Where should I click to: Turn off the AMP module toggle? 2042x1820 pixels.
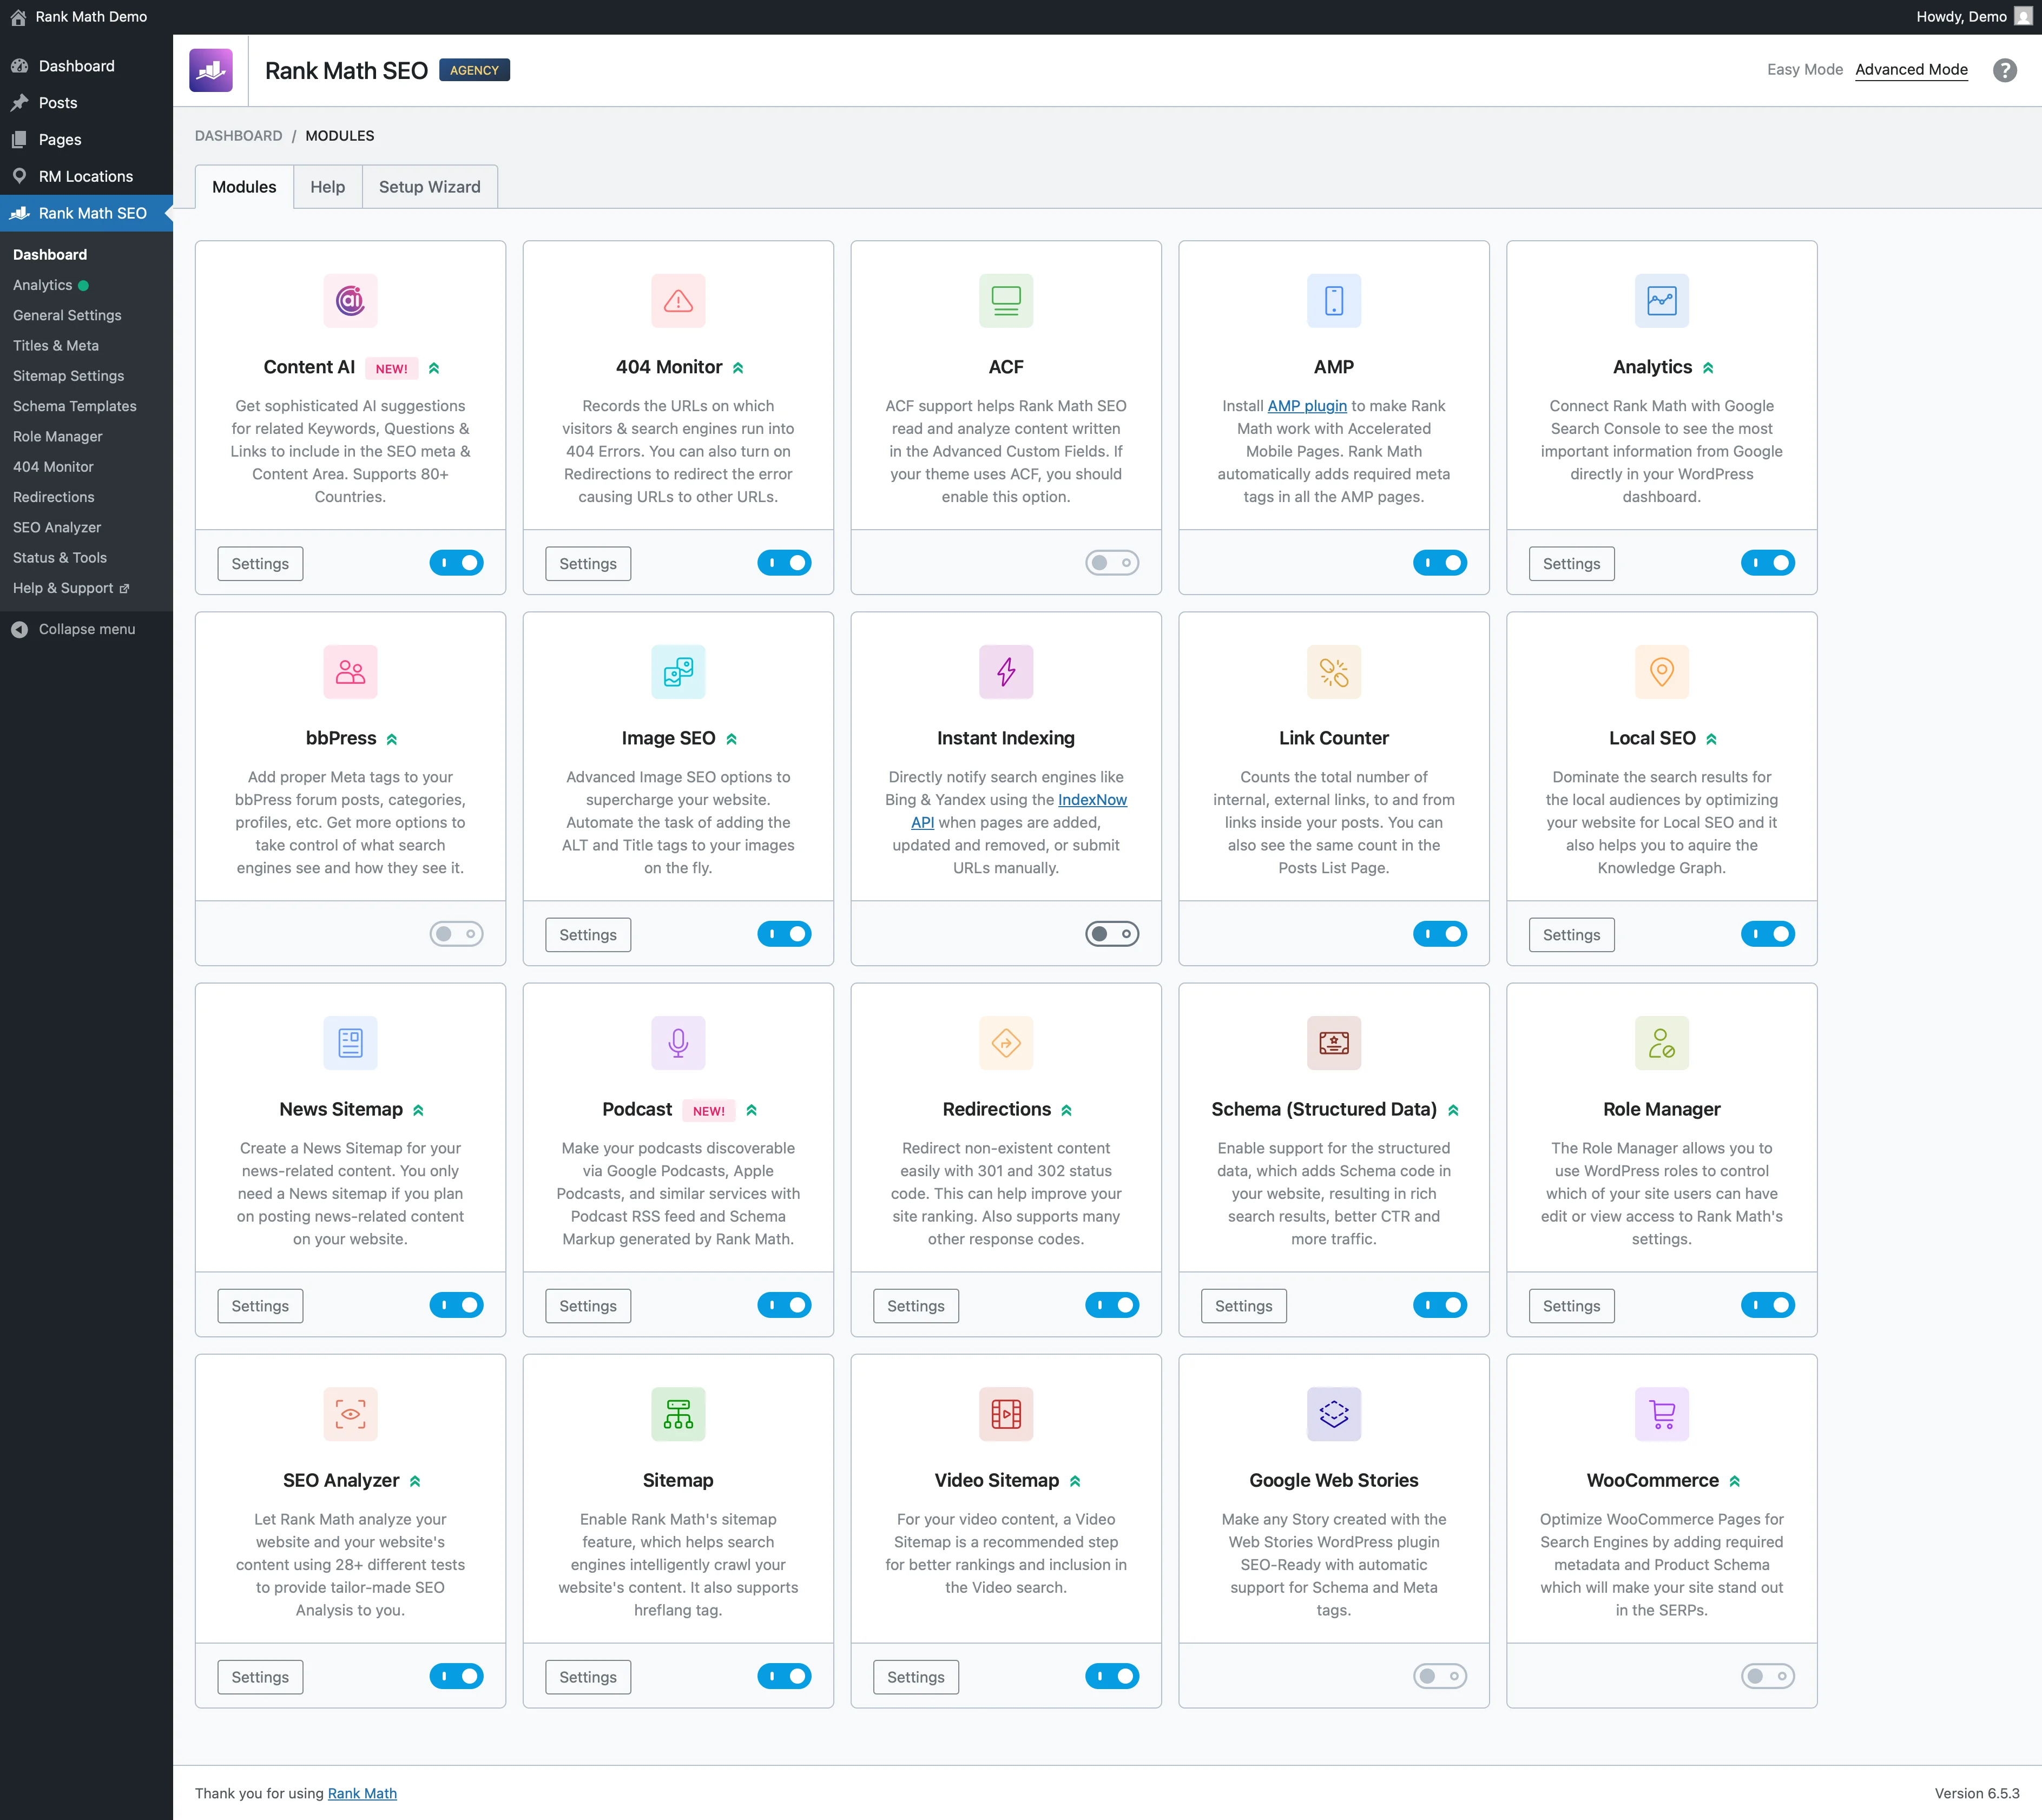tap(1440, 563)
